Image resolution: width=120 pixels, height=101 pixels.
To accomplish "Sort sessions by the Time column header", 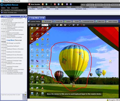I will [56, 7].
